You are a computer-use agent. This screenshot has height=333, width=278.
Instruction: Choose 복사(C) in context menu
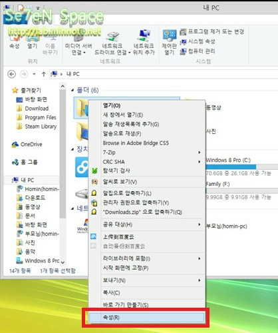146,293
